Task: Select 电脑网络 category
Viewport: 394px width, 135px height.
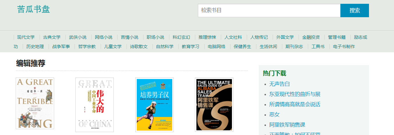Action: (216, 47)
